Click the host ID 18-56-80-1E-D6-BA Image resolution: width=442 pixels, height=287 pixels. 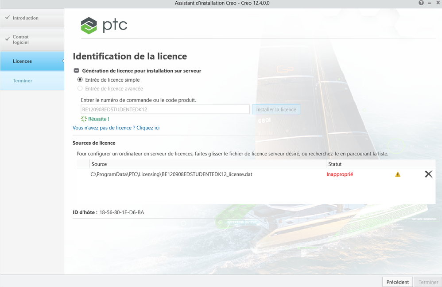[122, 212]
